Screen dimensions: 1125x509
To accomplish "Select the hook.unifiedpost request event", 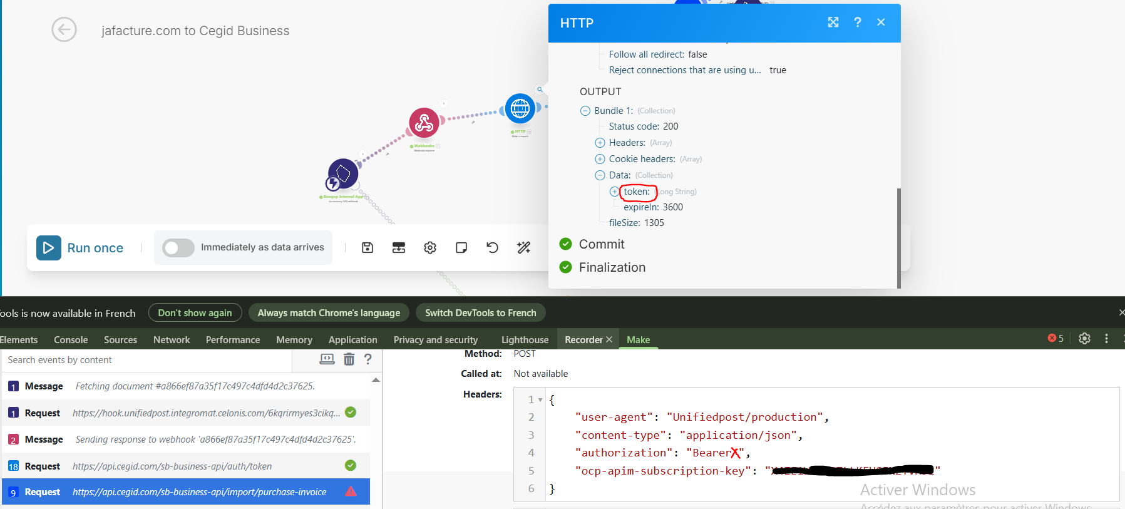I will click(186, 413).
